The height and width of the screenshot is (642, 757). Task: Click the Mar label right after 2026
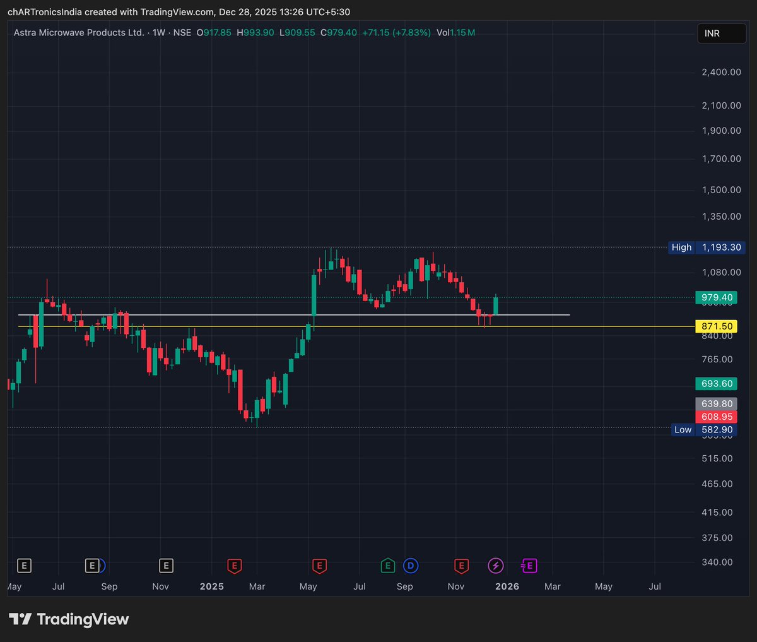point(553,586)
